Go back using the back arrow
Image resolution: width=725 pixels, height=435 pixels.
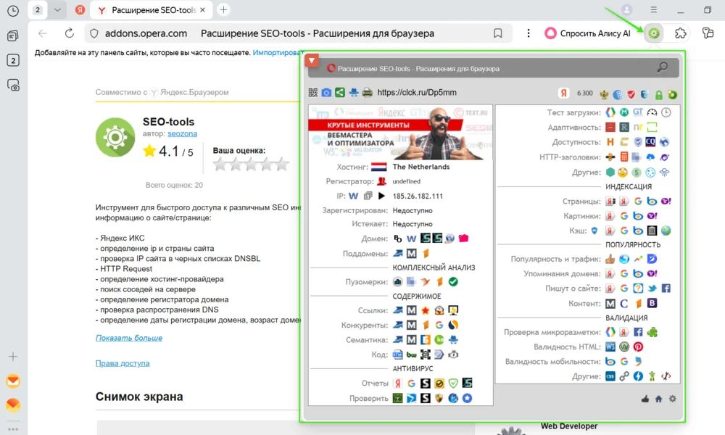(43, 33)
